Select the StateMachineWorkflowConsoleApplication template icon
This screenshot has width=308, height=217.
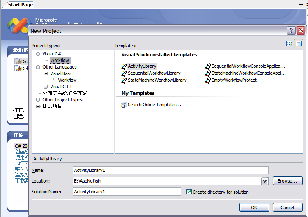click(208, 73)
